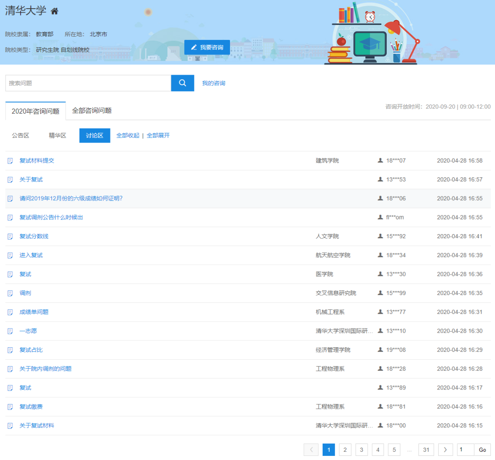
Task: Click the user icon next to 18***07
Action: coord(380,160)
